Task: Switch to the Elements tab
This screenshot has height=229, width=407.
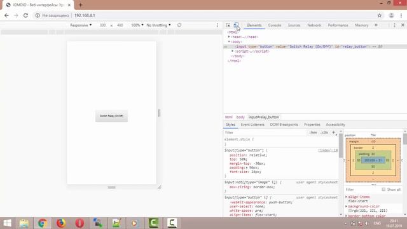Action: [x=254, y=25]
